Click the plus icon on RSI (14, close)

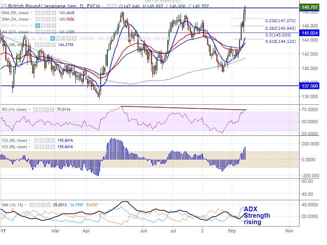[x=46, y=110]
